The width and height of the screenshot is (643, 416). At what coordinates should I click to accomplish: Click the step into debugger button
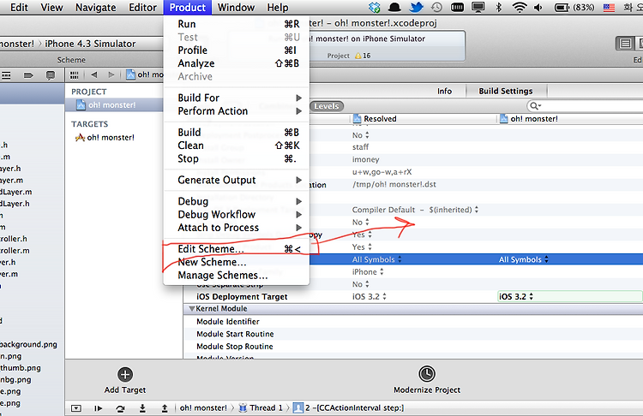pos(142,408)
